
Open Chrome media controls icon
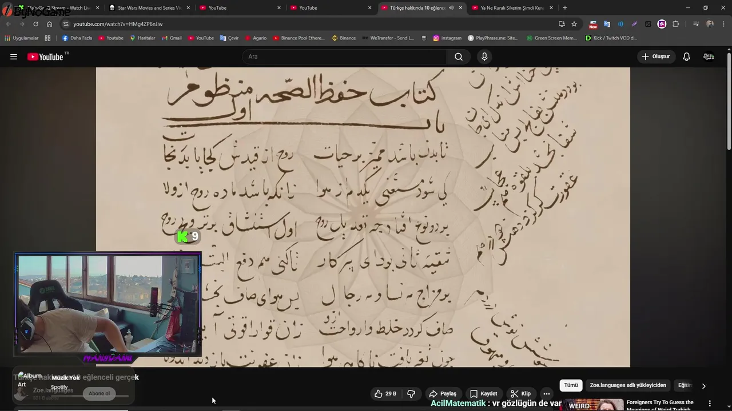(695, 24)
